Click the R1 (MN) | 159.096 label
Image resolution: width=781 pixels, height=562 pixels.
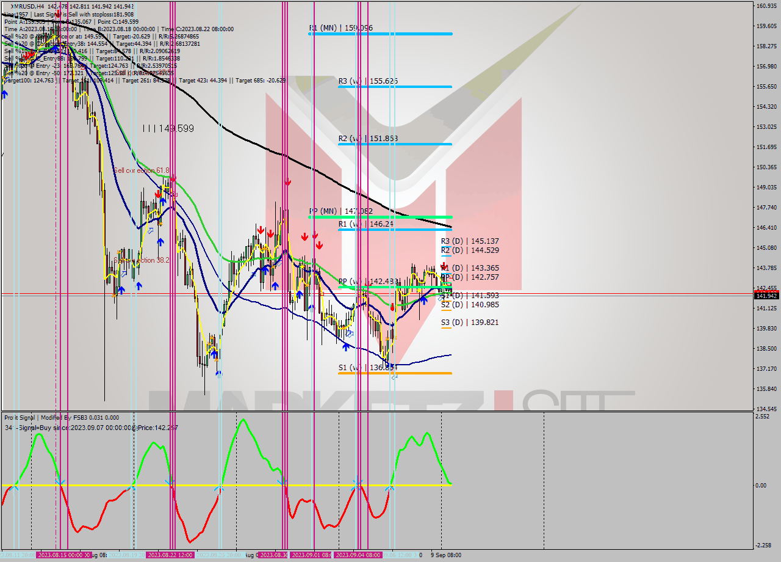pyautogui.click(x=340, y=28)
